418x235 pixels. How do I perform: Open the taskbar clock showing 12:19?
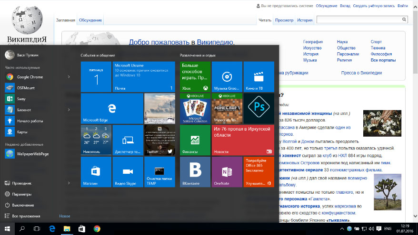point(405,229)
